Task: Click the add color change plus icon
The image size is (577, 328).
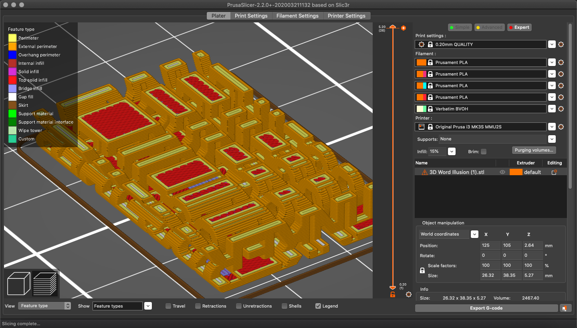Action: (403, 28)
